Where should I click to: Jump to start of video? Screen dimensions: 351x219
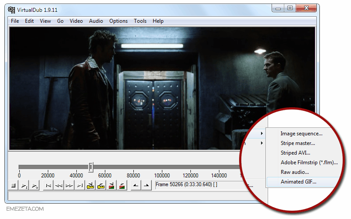pos(48,185)
